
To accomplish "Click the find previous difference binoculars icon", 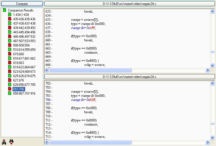I will (x=4, y=142).
